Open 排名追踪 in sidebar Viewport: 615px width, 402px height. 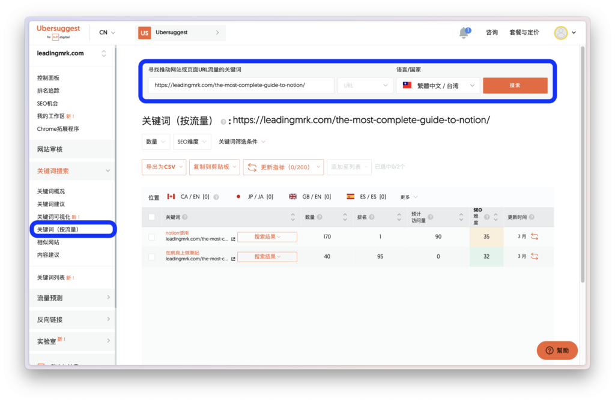(48, 91)
